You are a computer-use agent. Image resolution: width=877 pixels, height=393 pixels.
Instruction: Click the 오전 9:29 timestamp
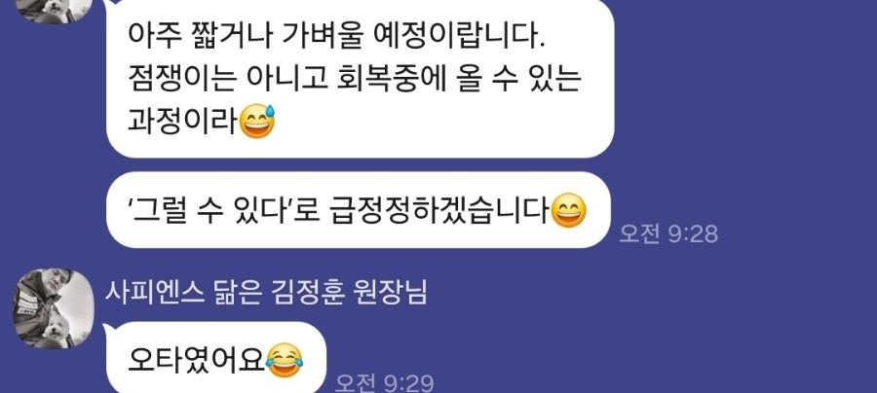[x=384, y=383]
